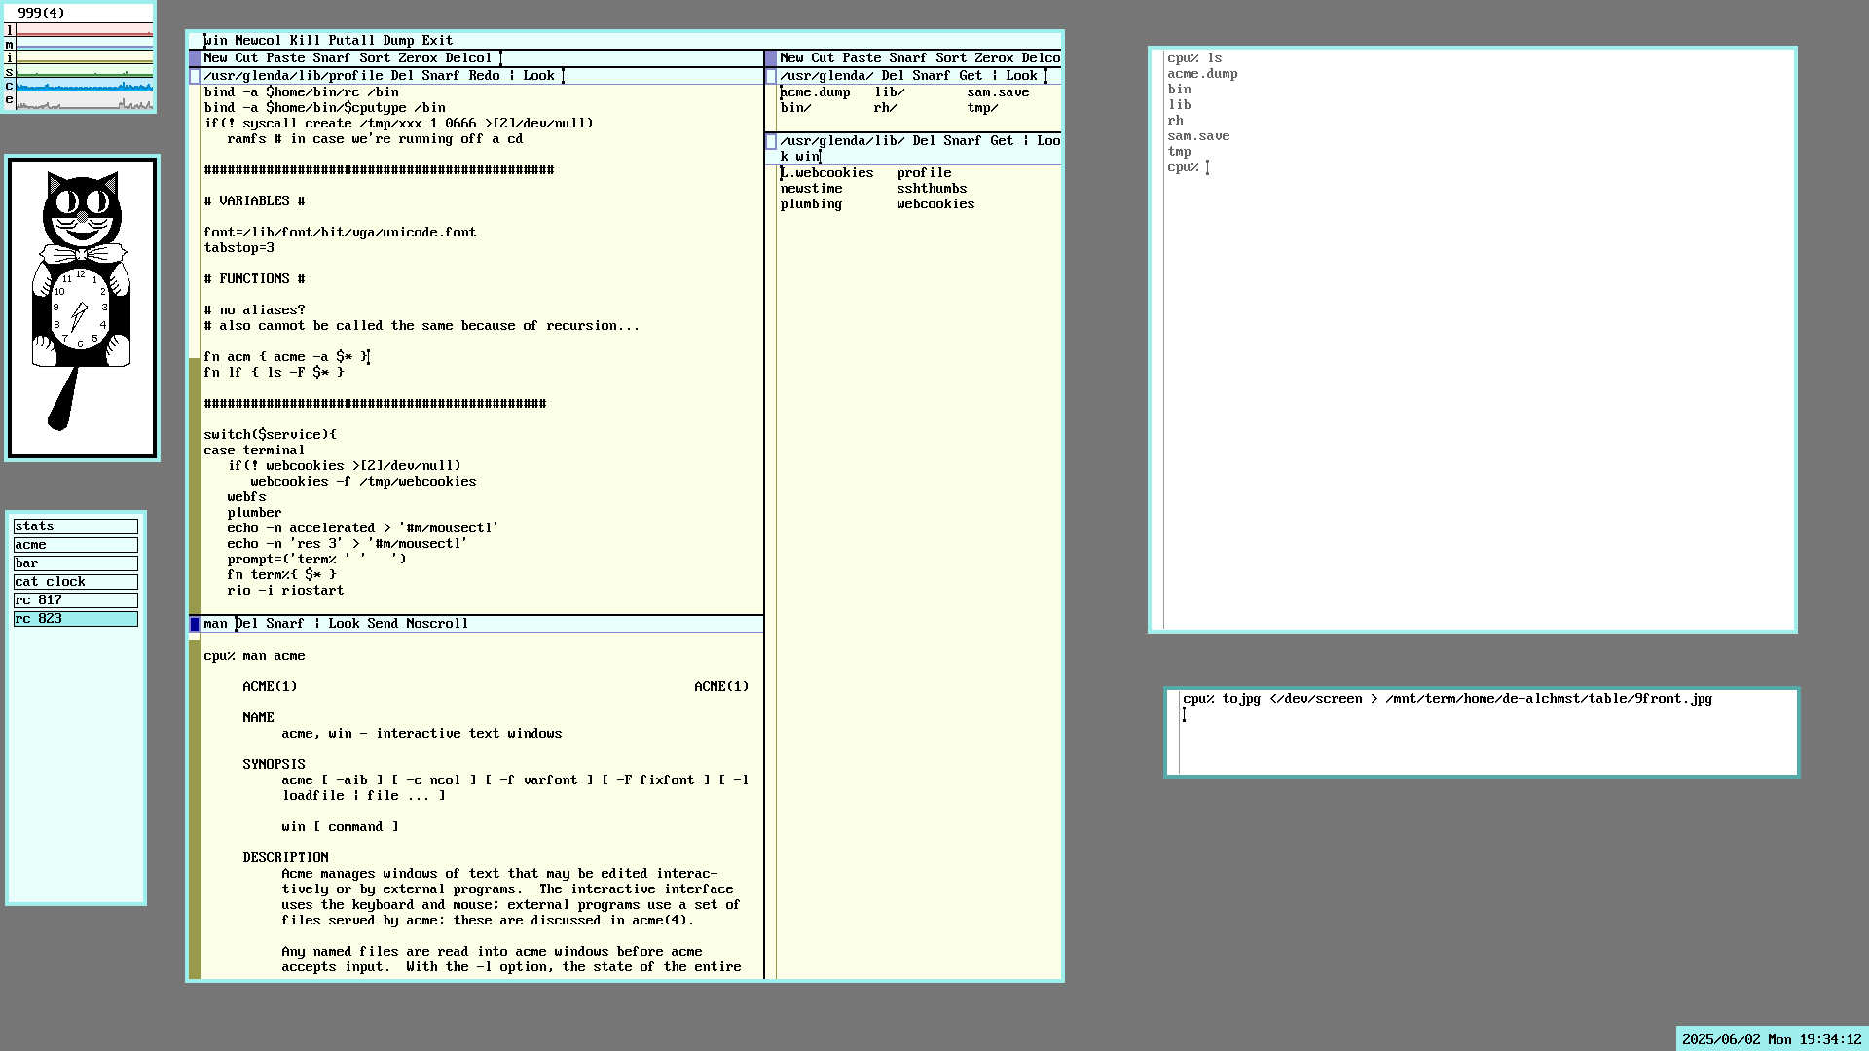Open the lib/ directory entry

point(889,92)
